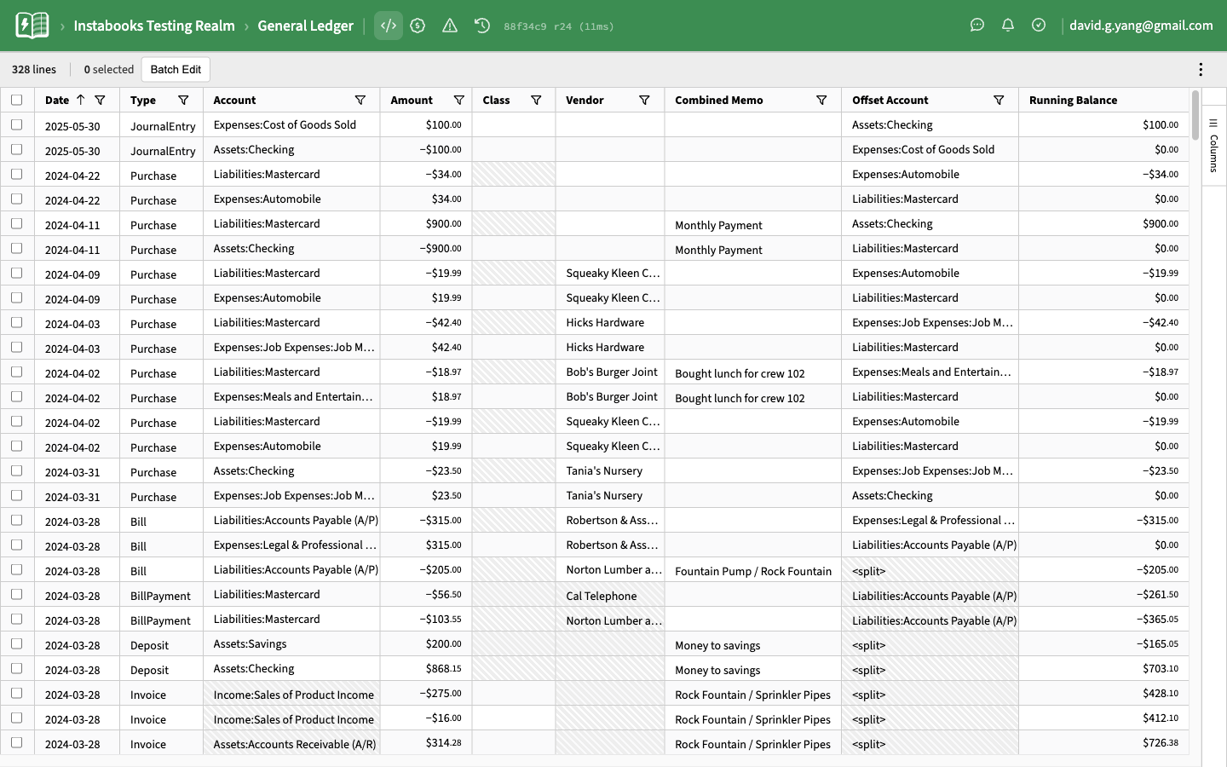1227x767 pixels.
Task: Check the Bob's Burger Joint $18.97 row
Action: [x=17, y=396]
